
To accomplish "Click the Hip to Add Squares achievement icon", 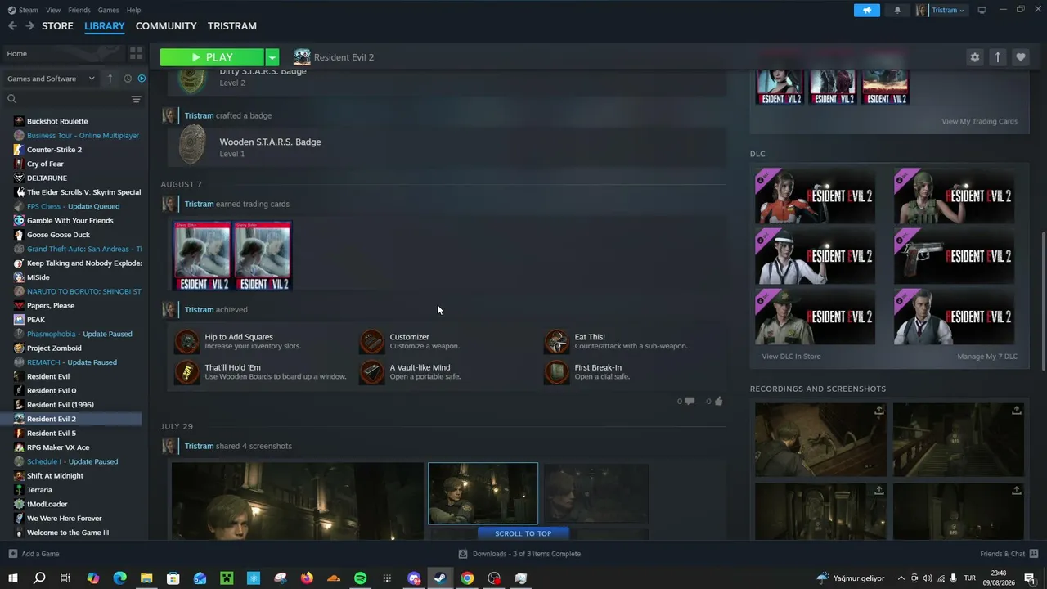I will (x=187, y=341).
